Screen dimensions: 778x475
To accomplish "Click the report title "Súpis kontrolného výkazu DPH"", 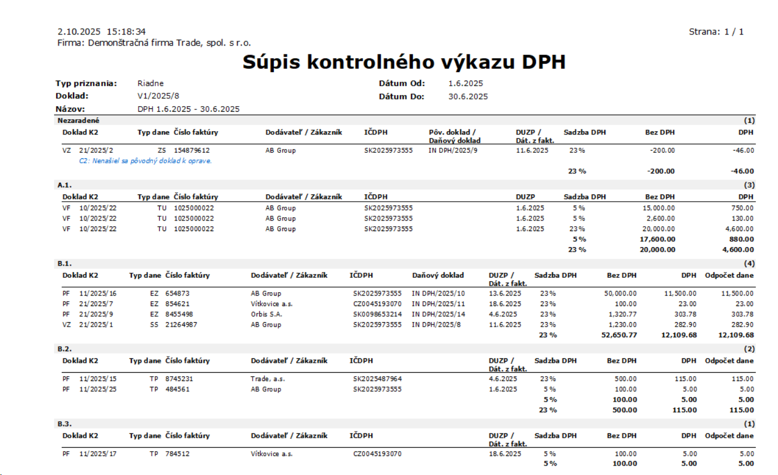I will pyautogui.click(x=404, y=63).
